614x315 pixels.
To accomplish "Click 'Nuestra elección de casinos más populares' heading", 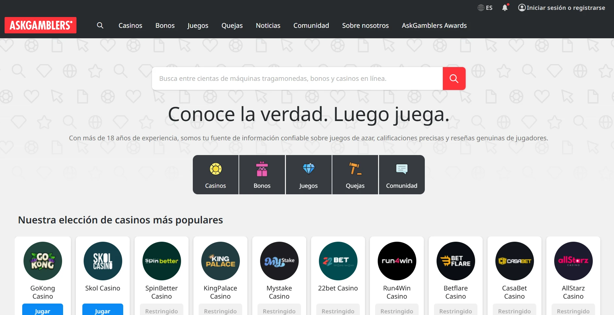I will point(121,220).
